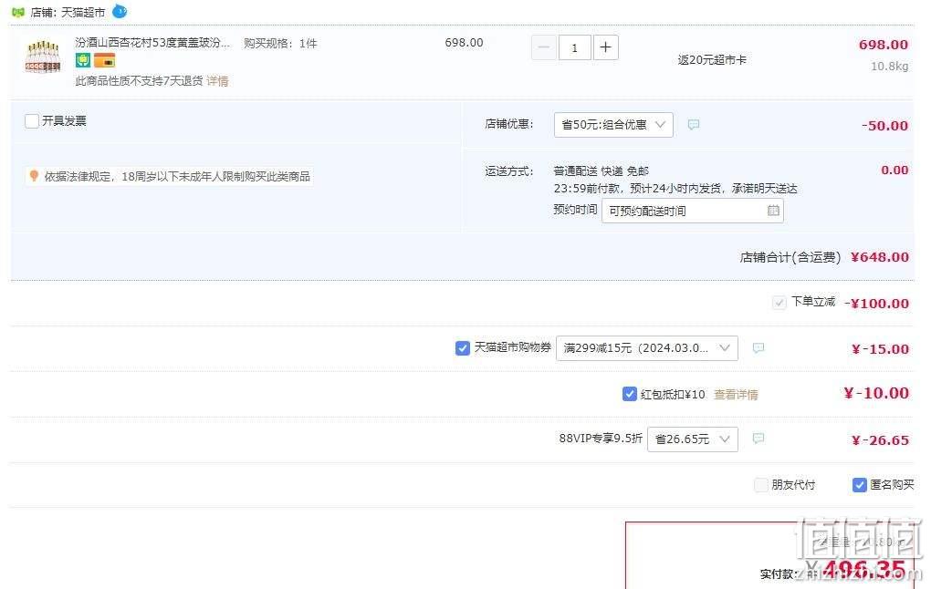Click the 店铺优惠 label

click(508, 124)
